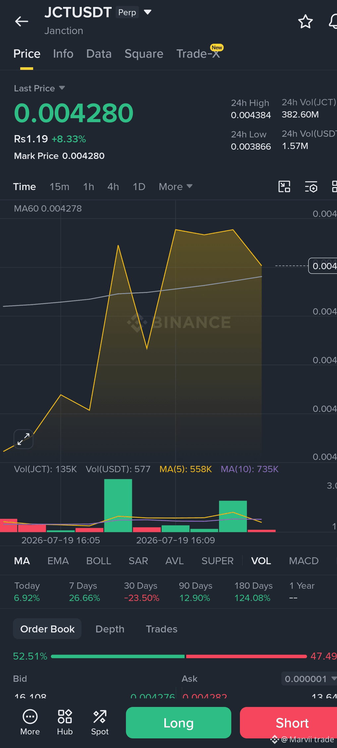Select the AVL indicator

tap(175, 561)
